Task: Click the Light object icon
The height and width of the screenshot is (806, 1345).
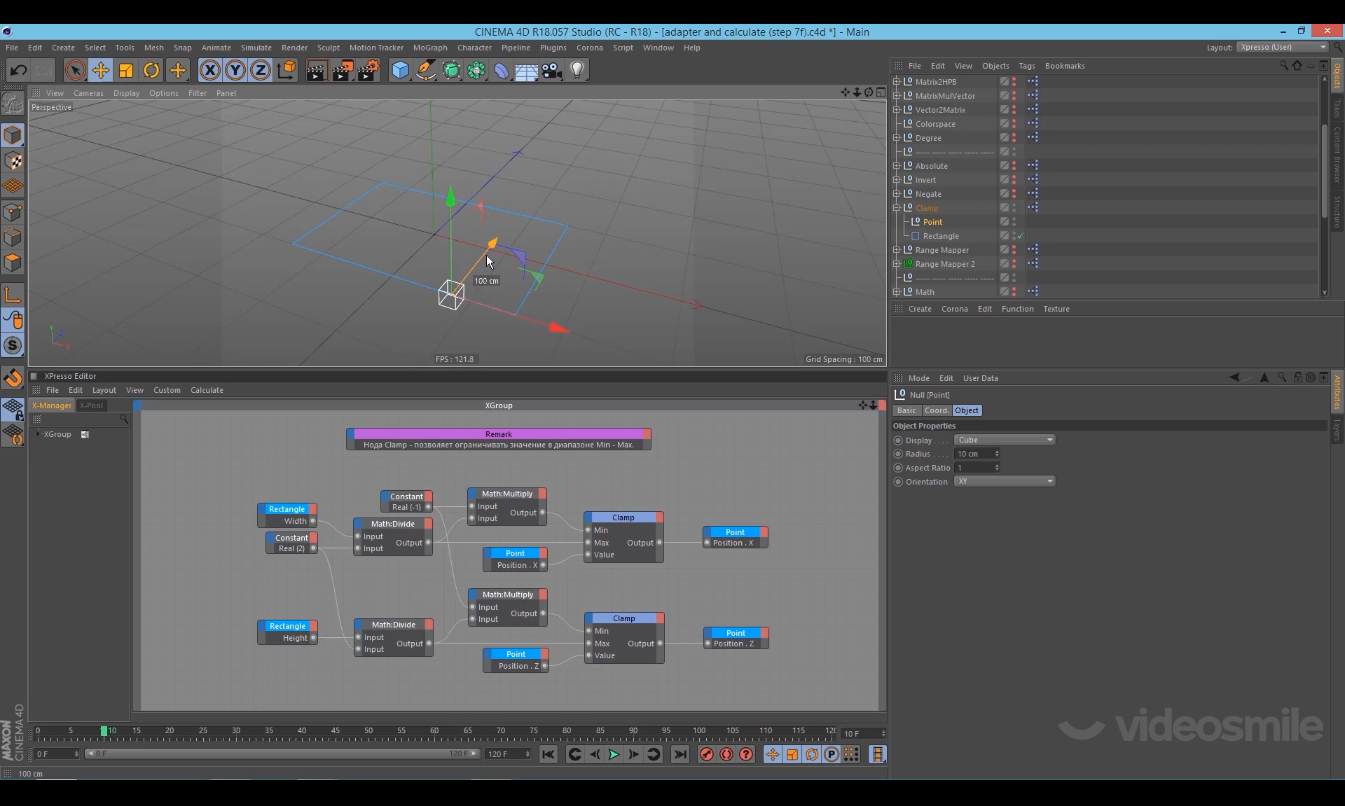Action: click(577, 70)
